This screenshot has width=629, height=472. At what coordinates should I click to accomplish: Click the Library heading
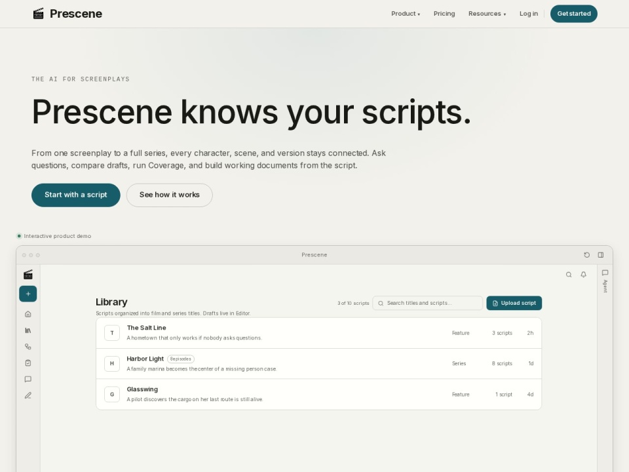[111, 302]
